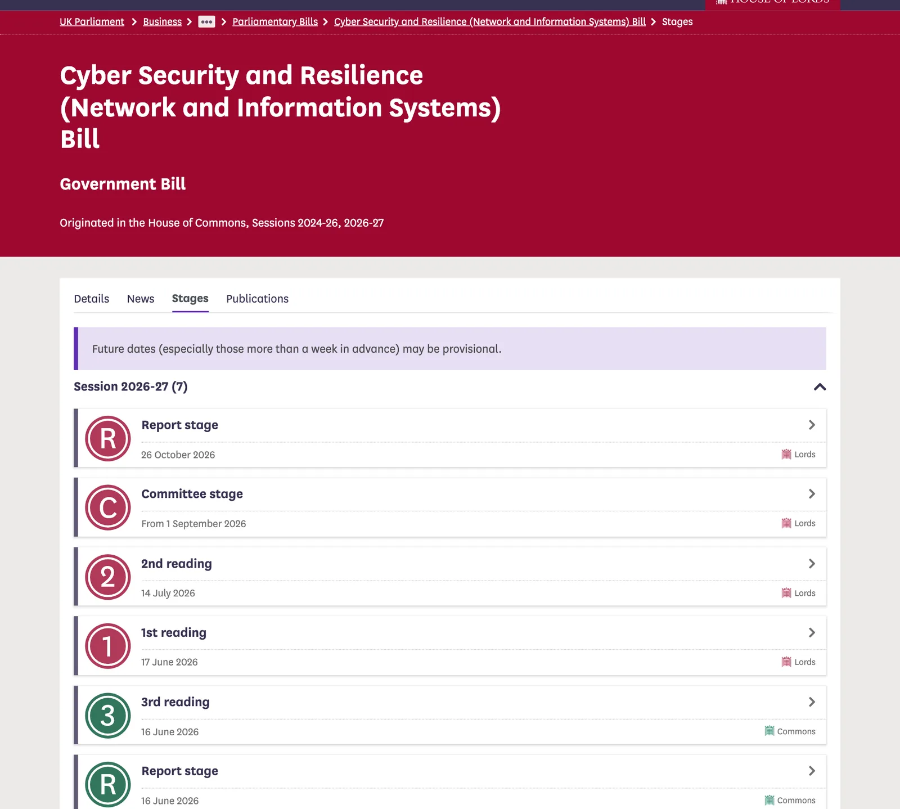Viewport: 900px width, 809px height.
Task: Click Lords portcullis icon on Committee stage row
Action: coord(786,523)
